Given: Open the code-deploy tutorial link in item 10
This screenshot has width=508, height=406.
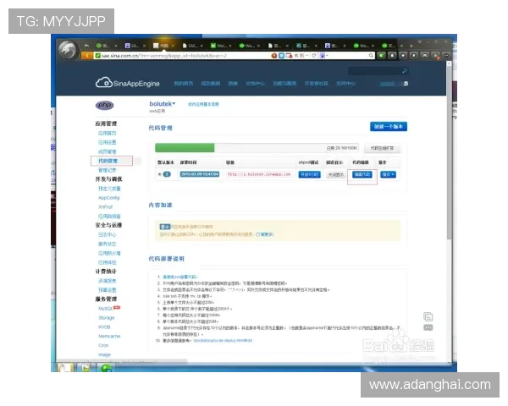Looking at the screenshot, I should 223,341.
